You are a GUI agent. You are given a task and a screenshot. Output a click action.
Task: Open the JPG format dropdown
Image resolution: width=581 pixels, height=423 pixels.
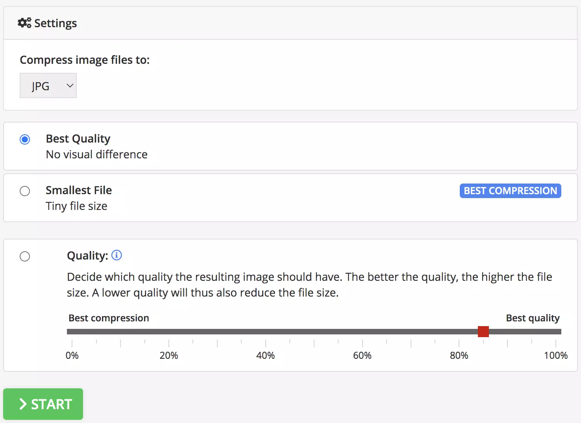[48, 85]
